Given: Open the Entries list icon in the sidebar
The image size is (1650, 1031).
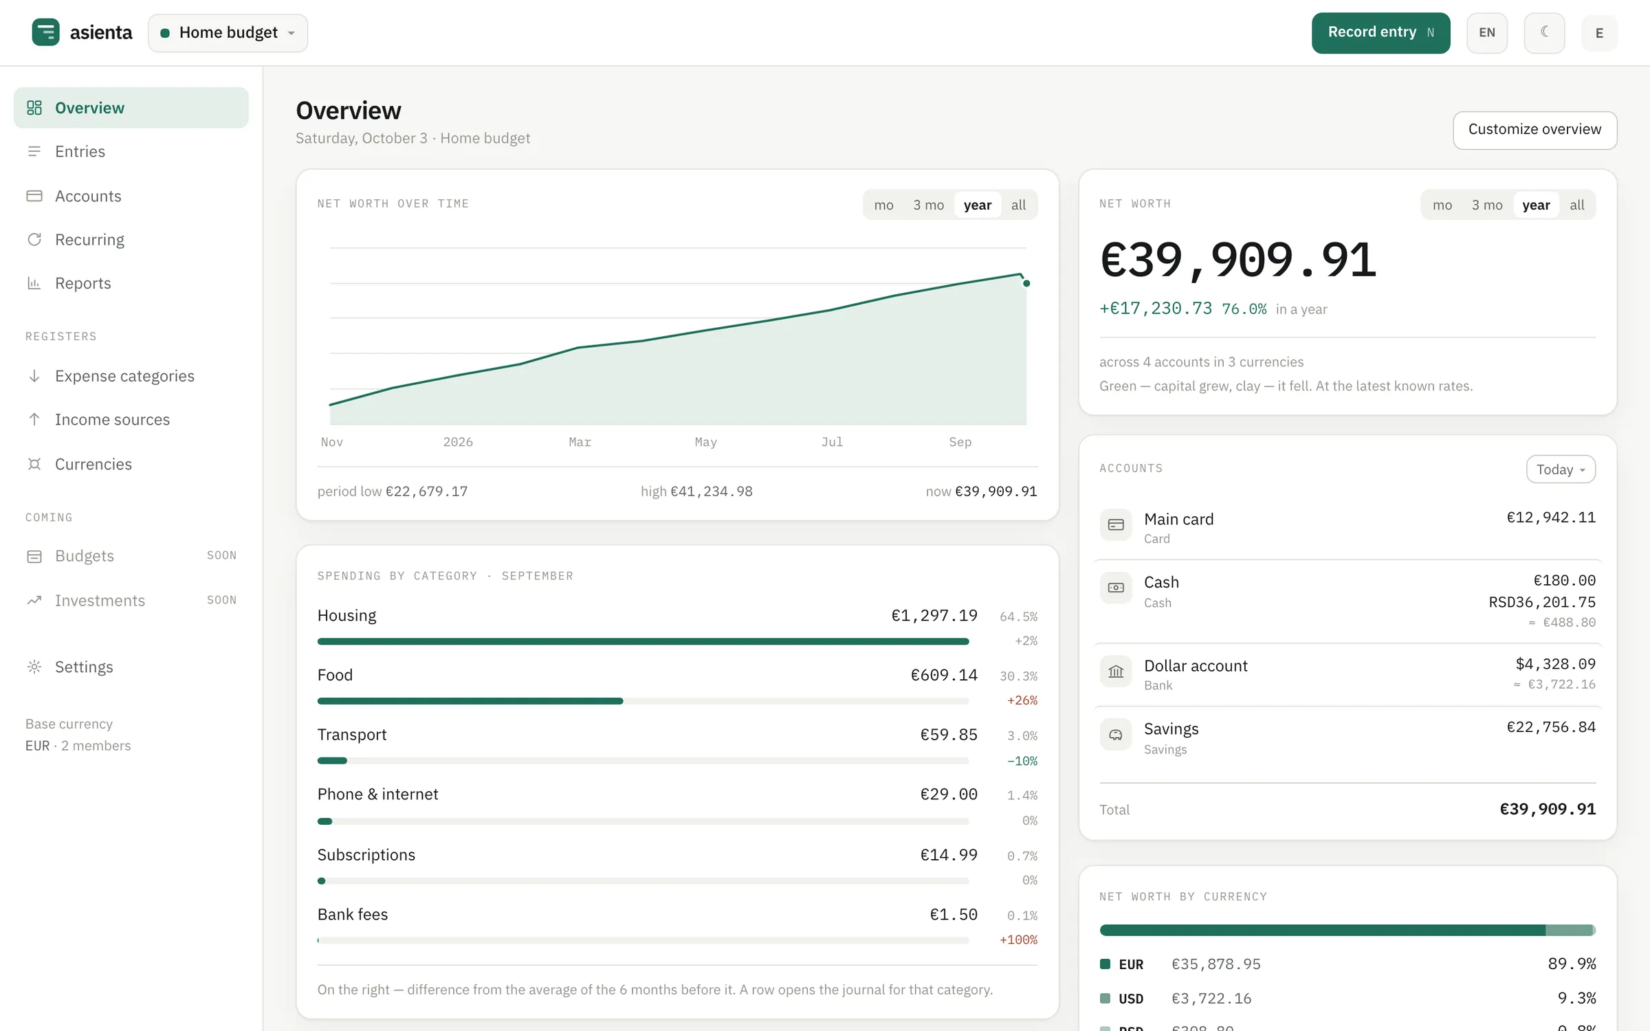Looking at the screenshot, I should [x=34, y=151].
